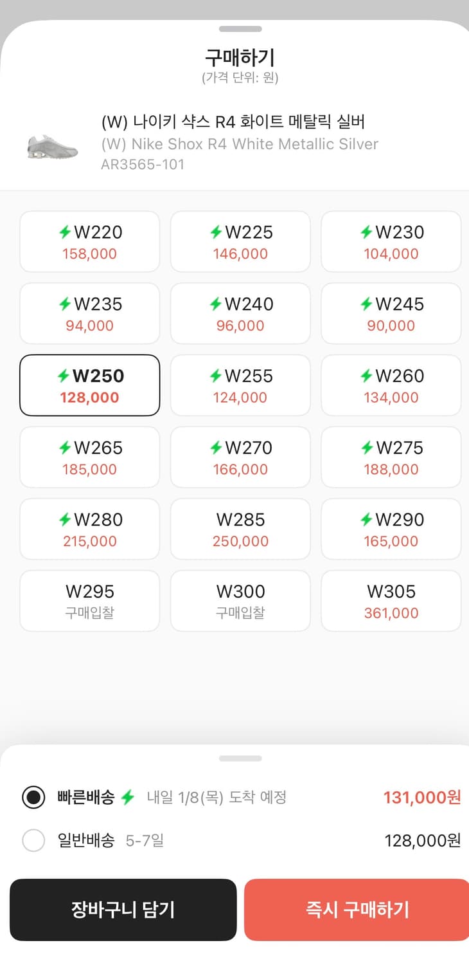Pick the W250 size option

coord(90,386)
